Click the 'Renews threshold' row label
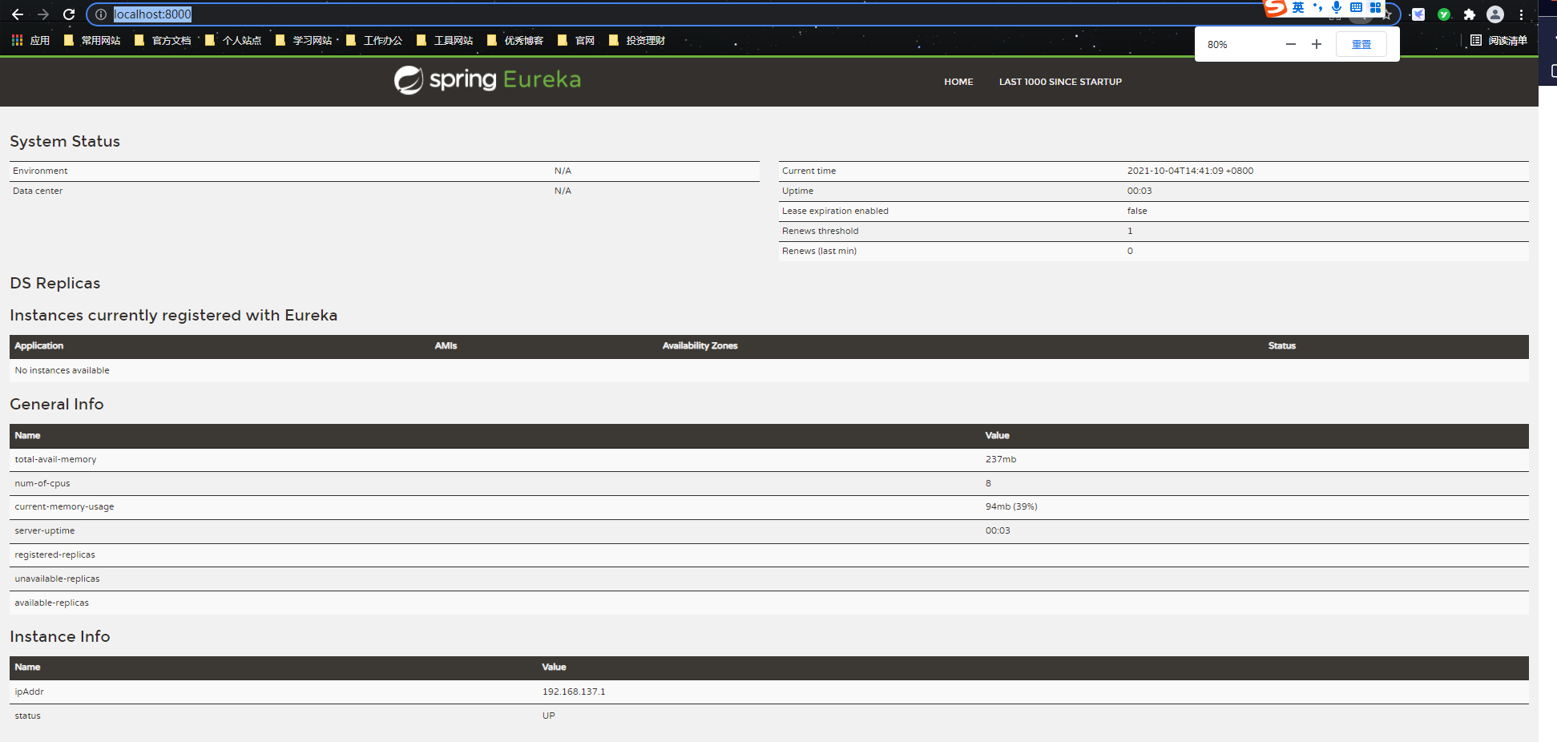Screen dimensions: 1557x742 click(x=820, y=231)
